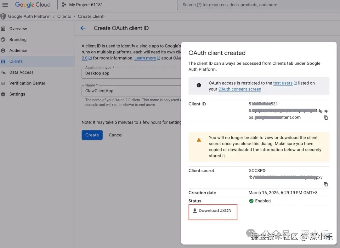Go back using the arrow icon
The height and width of the screenshot is (248, 340).
(x=83, y=28)
